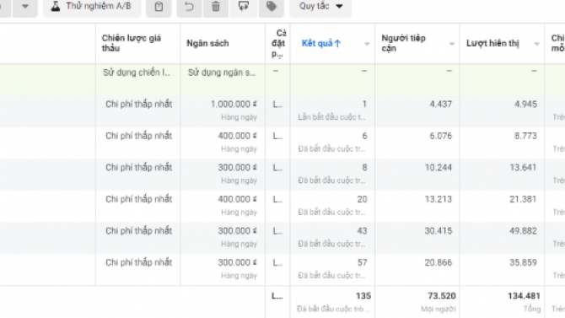This screenshot has width=565, height=318.
Task: Click the result value 57 cell
Action: pos(362,263)
